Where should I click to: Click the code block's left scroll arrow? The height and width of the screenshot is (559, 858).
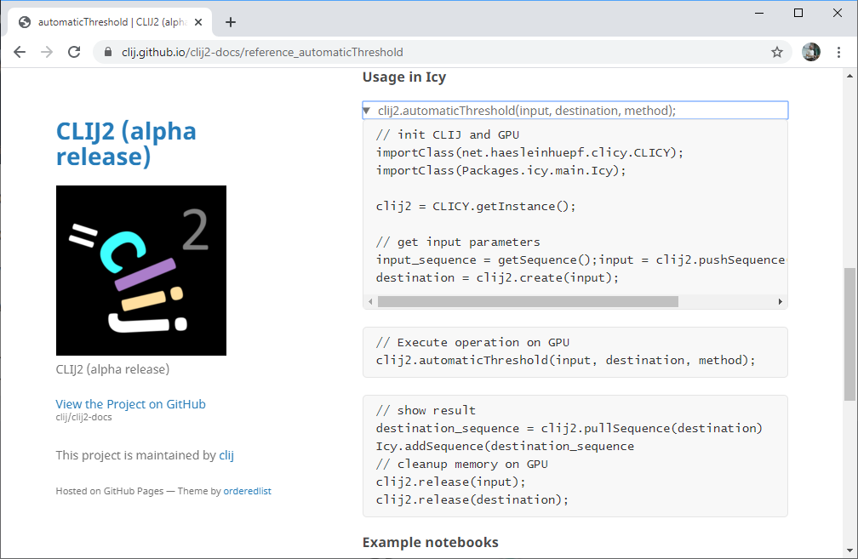point(370,301)
